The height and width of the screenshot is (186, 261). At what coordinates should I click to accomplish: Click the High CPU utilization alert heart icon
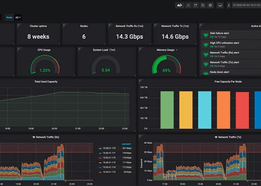pos(206,45)
